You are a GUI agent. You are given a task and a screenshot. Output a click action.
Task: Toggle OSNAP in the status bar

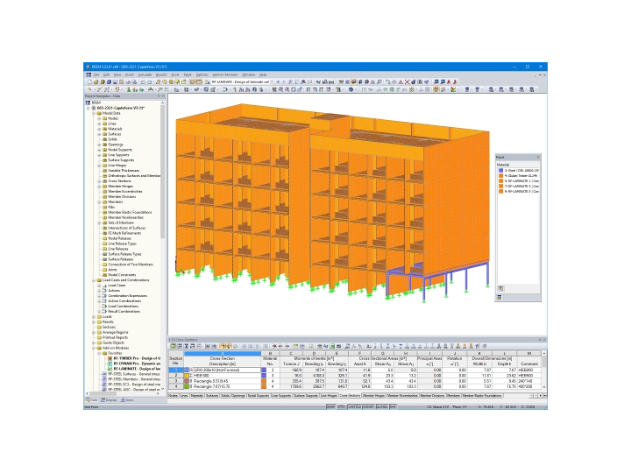pyautogui.click(x=368, y=407)
